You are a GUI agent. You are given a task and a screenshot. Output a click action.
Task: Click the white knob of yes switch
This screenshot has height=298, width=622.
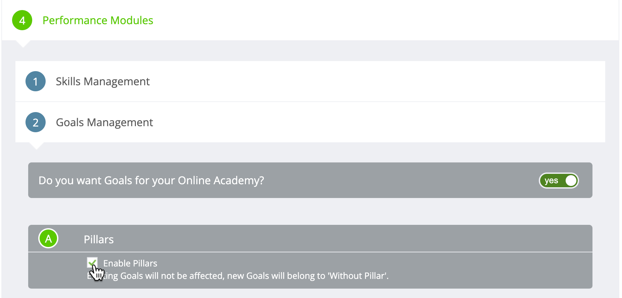(571, 181)
